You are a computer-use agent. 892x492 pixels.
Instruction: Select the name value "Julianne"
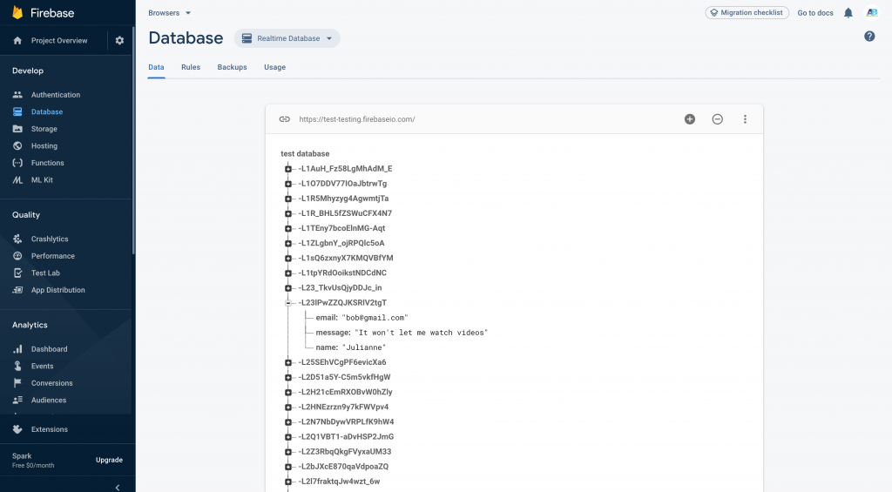click(x=363, y=347)
